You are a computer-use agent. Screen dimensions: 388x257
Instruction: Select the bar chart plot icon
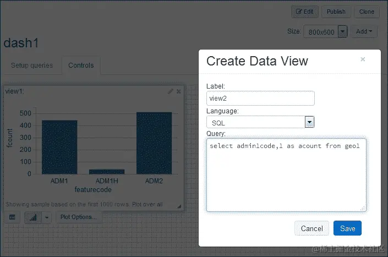coord(33,217)
